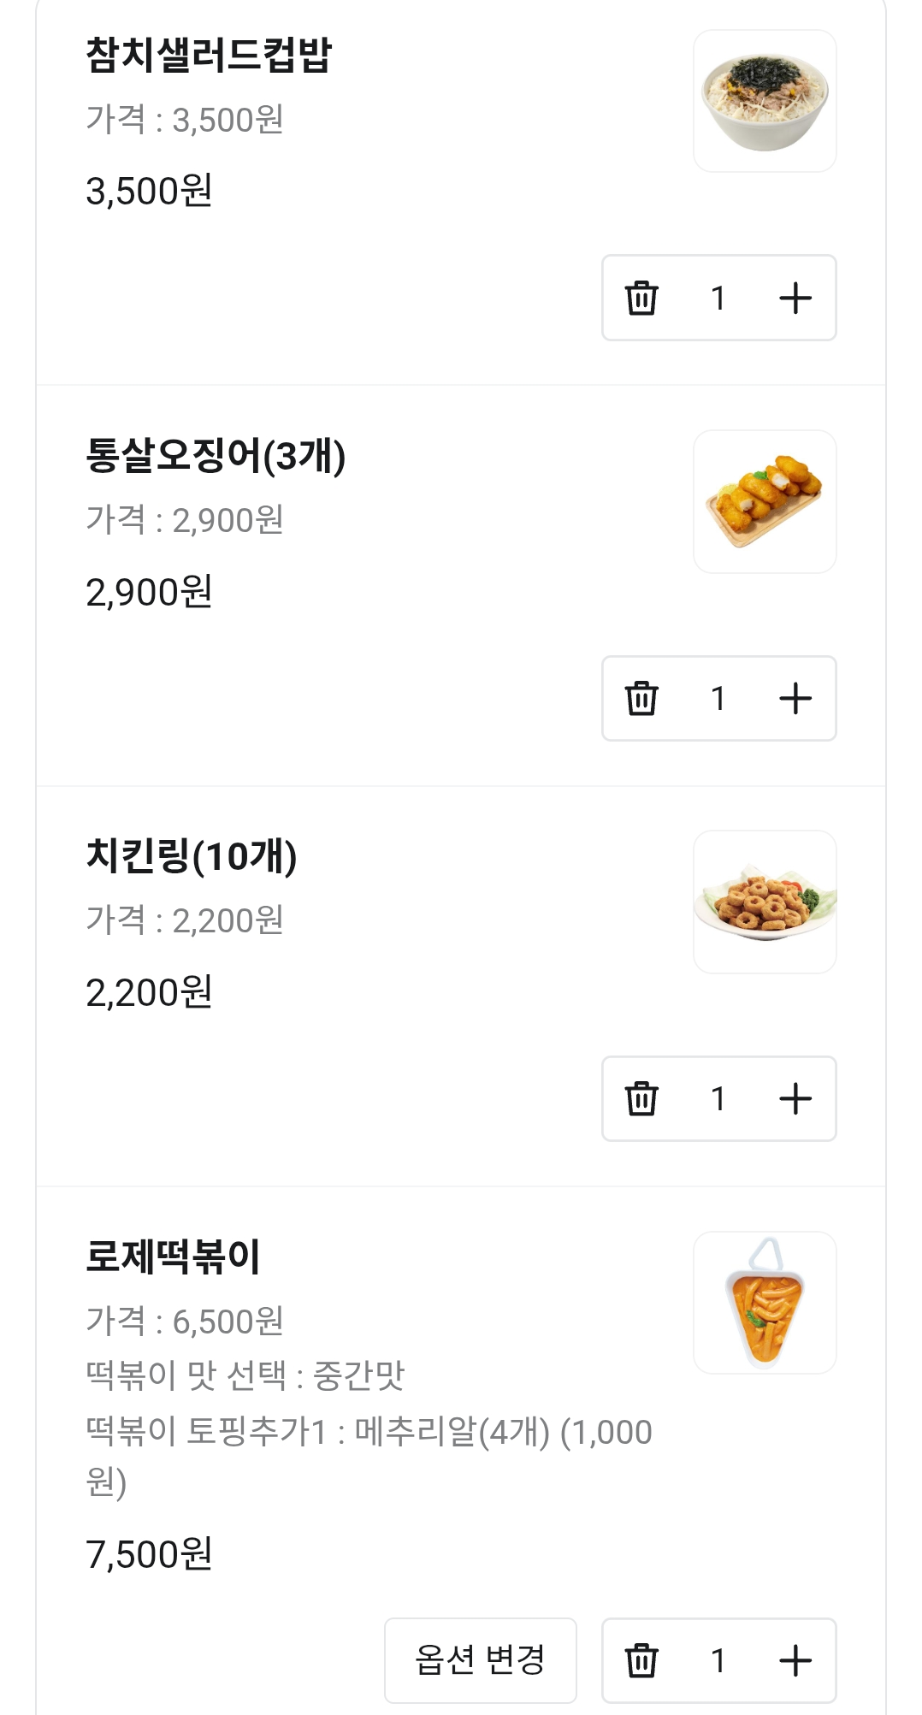
Task: Click 참치샐러드컵밥 quantity number
Action: 718,298
